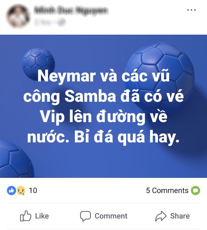207x230 pixels.
Task: Click the sad crying reaction emoji
Action: click(x=21, y=190)
